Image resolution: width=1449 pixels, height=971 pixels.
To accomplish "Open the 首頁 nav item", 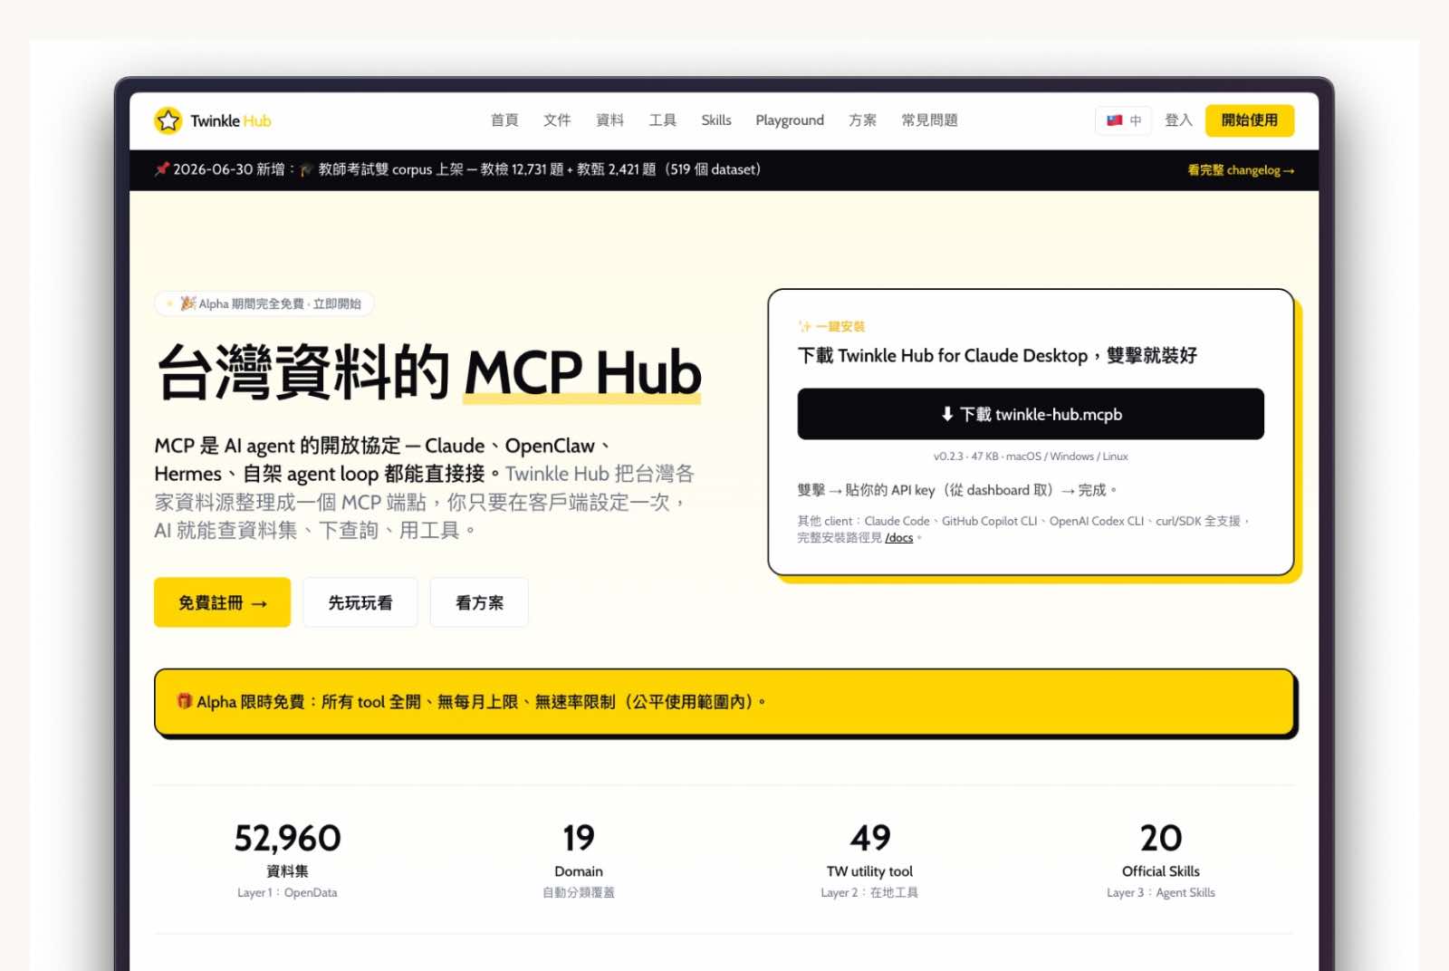I will [x=504, y=120].
